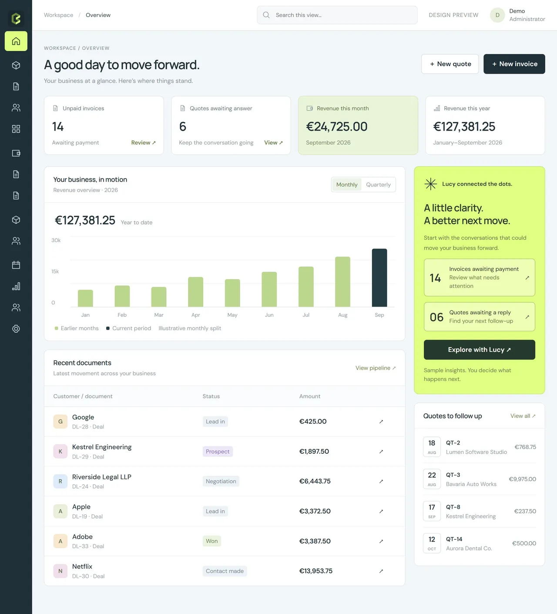
Task: Click the Search this view field
Action: coord(337,15)
